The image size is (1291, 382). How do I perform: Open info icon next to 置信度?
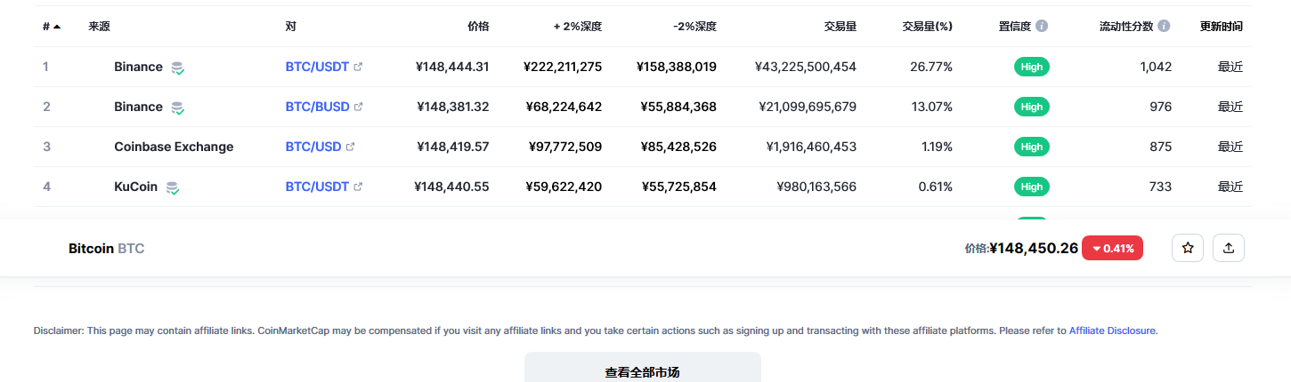[1042, 27]
